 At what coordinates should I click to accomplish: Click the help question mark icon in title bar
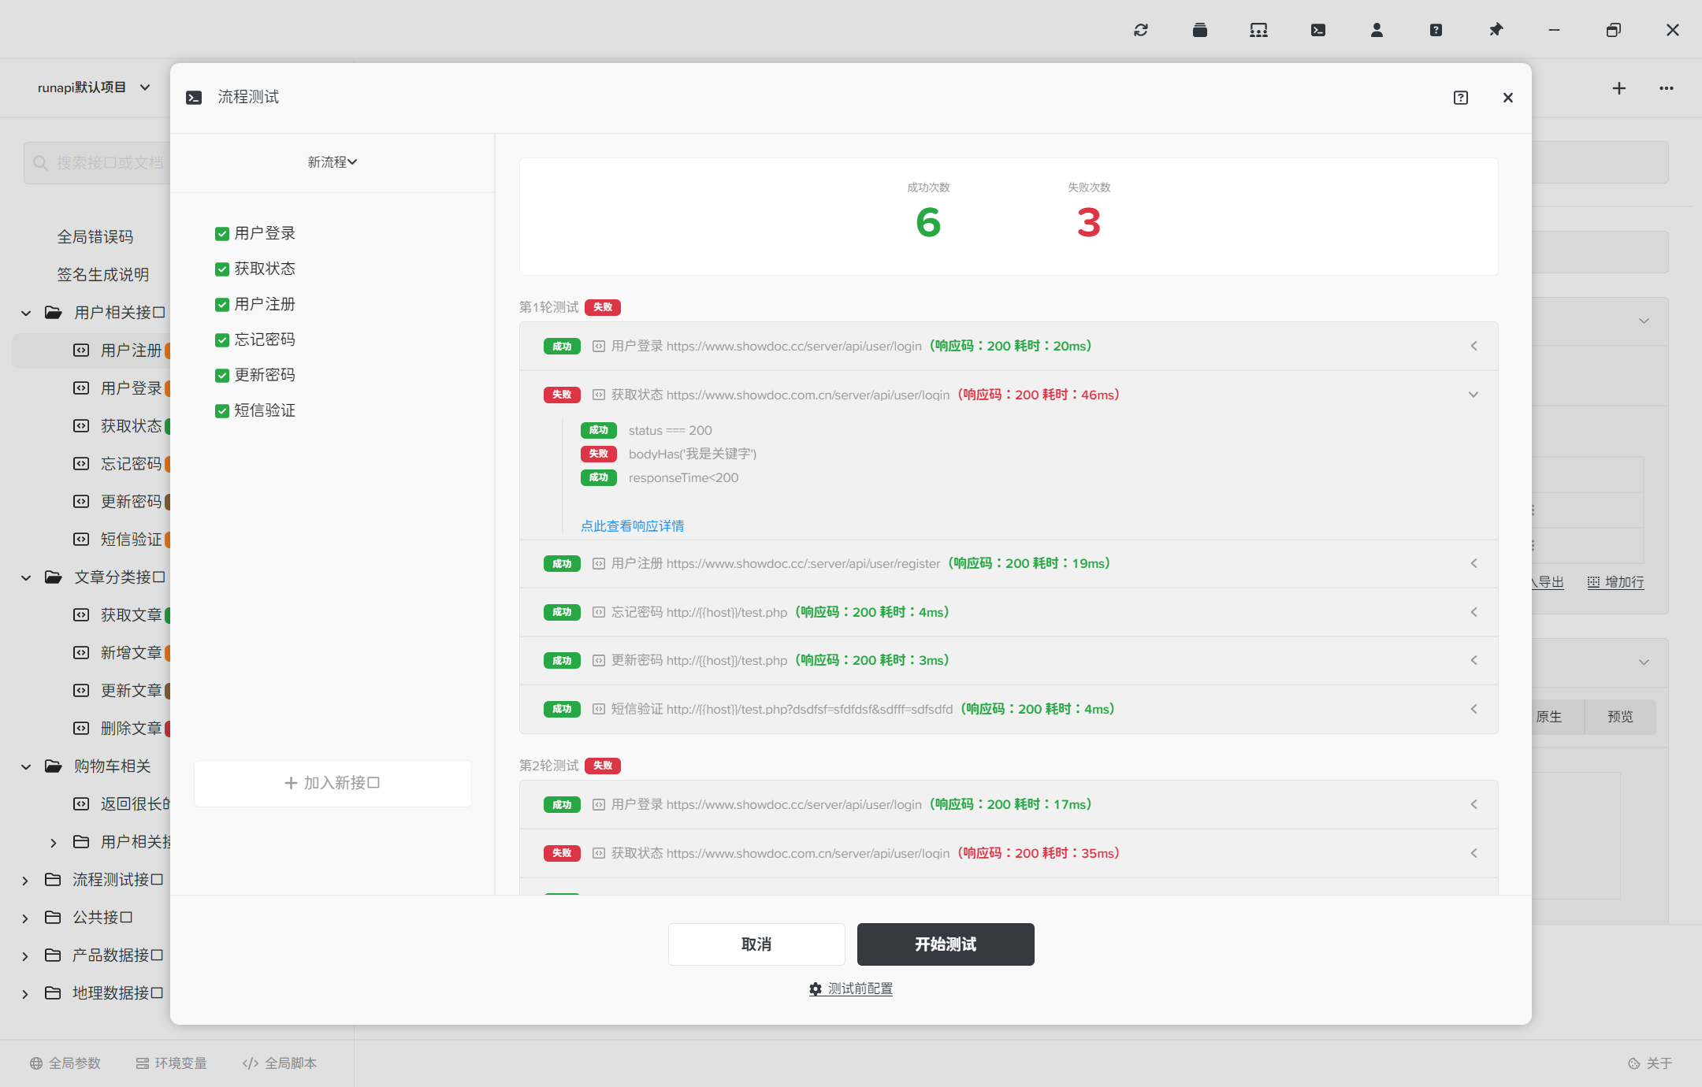pyautogui.click(x=1436, y=29)
